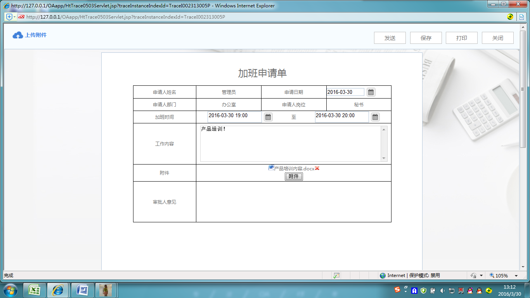Click the Word icon beside 产品培训内容.docx
530x298 pixels.
[x=271, y=168]
